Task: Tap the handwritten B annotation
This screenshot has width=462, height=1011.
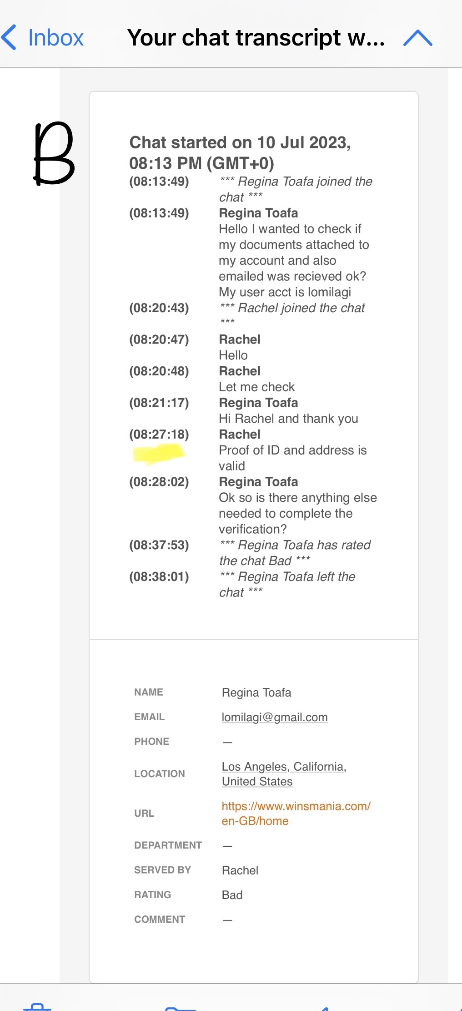Action: [x=54, y=153]
